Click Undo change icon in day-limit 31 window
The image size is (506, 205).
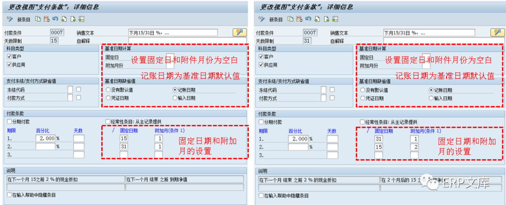click(308, 19)
